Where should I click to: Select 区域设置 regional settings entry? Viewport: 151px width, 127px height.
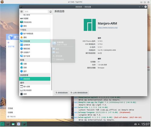[35, 41]
